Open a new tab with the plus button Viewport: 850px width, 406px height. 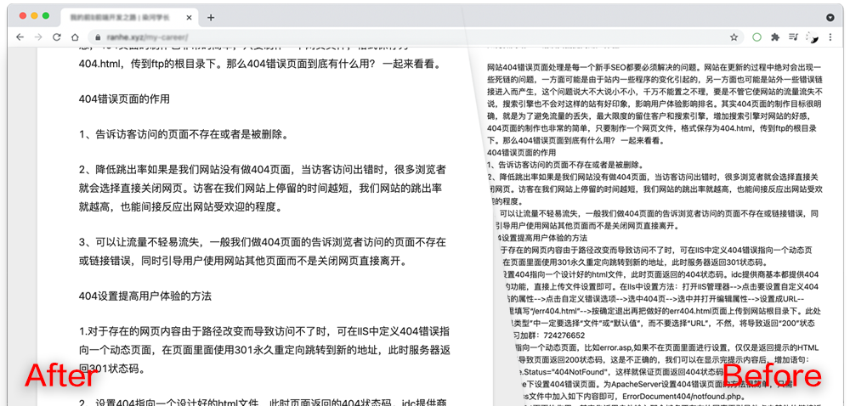pyautogui.click(x=211, y=17)
